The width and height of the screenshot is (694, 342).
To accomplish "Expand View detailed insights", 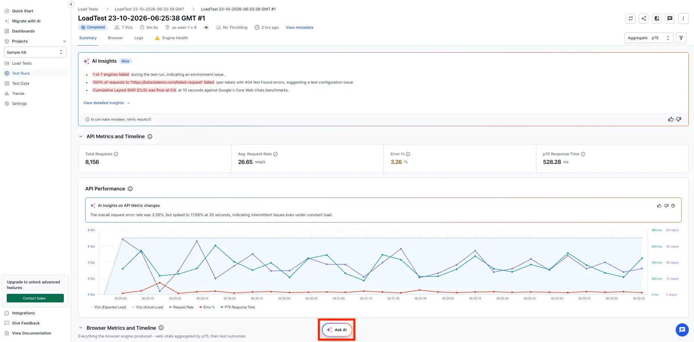I will pos(106,103).
